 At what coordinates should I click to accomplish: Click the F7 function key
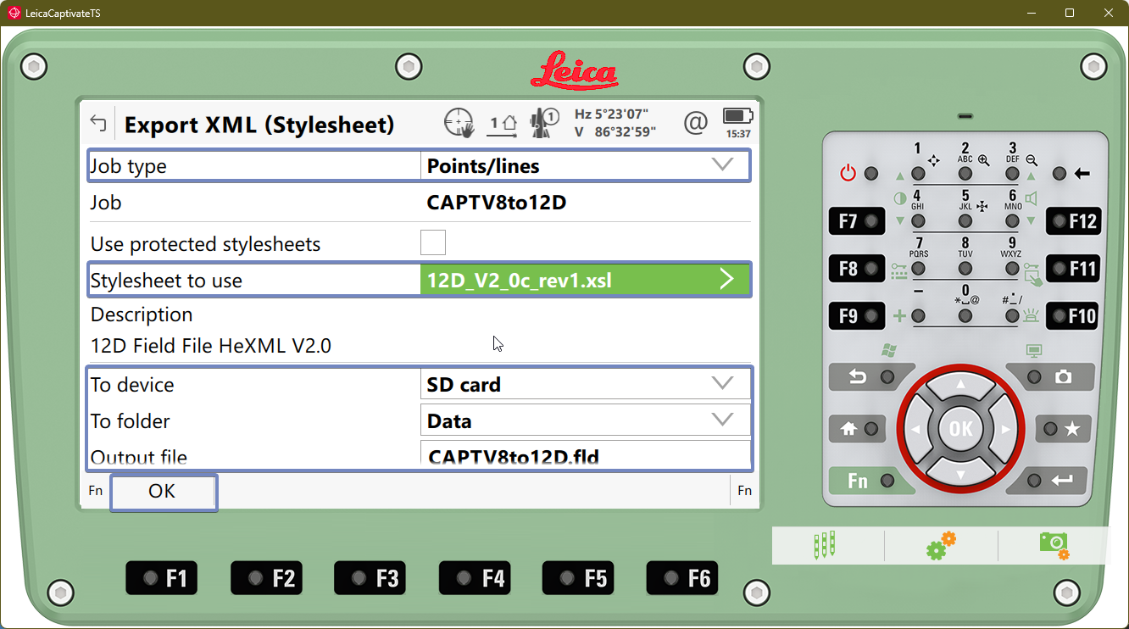coord(857,221)
